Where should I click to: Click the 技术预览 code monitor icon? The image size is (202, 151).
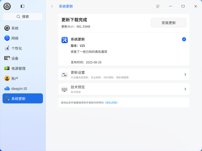pos(64,89)
